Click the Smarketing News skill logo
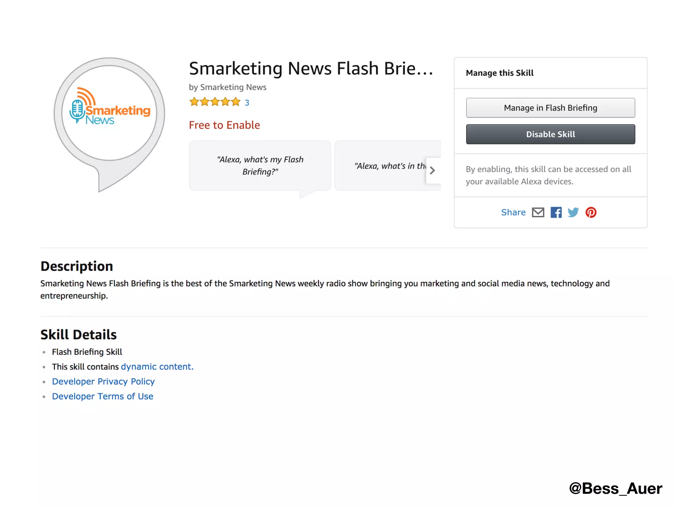Screen dimensions: 676x507 (110, 113)
